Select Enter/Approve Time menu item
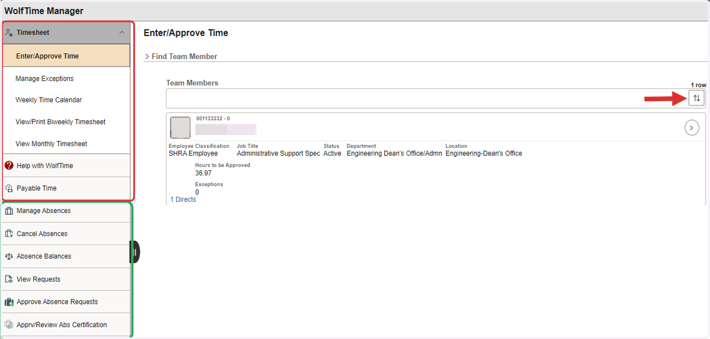The width and height of the screenshot is (710, 339). pos(66,56)
